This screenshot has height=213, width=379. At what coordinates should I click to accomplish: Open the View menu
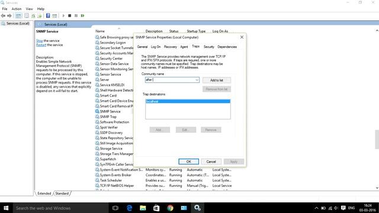[x=29, y=9]
